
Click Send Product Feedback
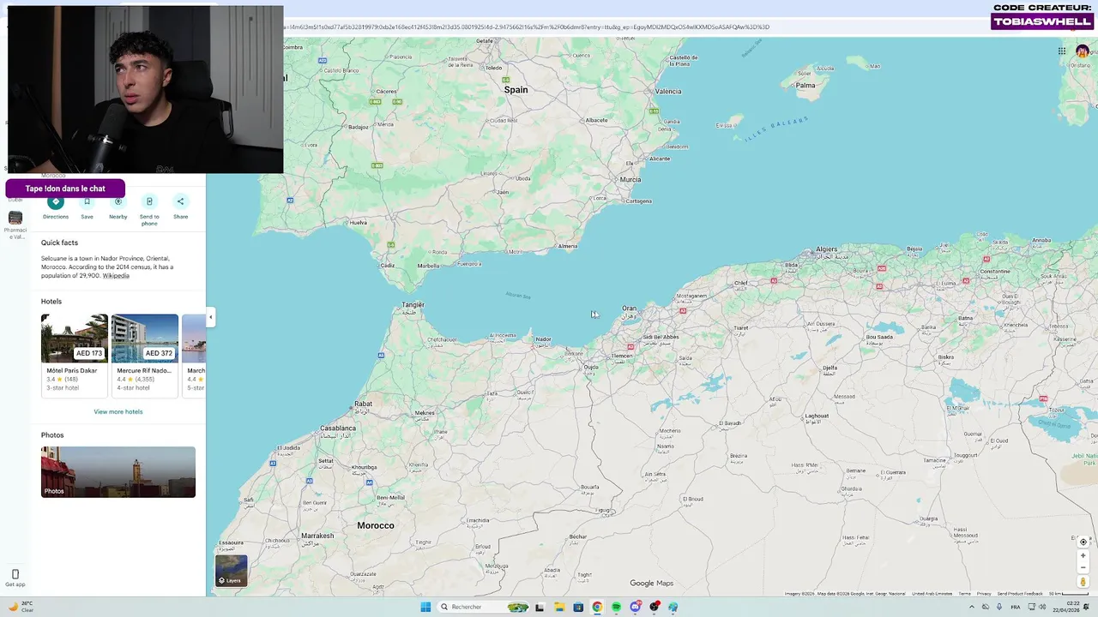point(1020,593)
